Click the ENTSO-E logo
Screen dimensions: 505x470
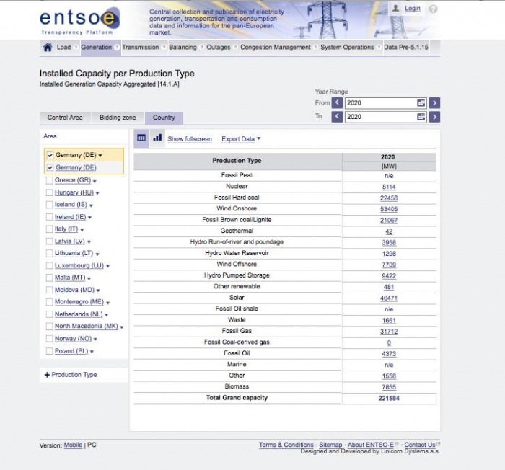pos(80,21)
